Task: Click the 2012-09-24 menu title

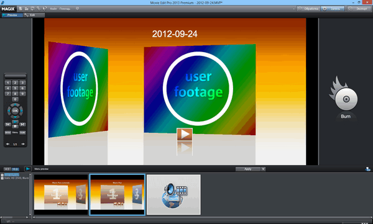Action: coord(175,34)
